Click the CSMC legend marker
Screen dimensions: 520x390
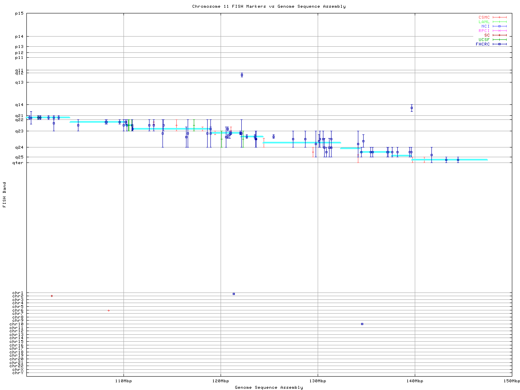click(x=499, y=17)
